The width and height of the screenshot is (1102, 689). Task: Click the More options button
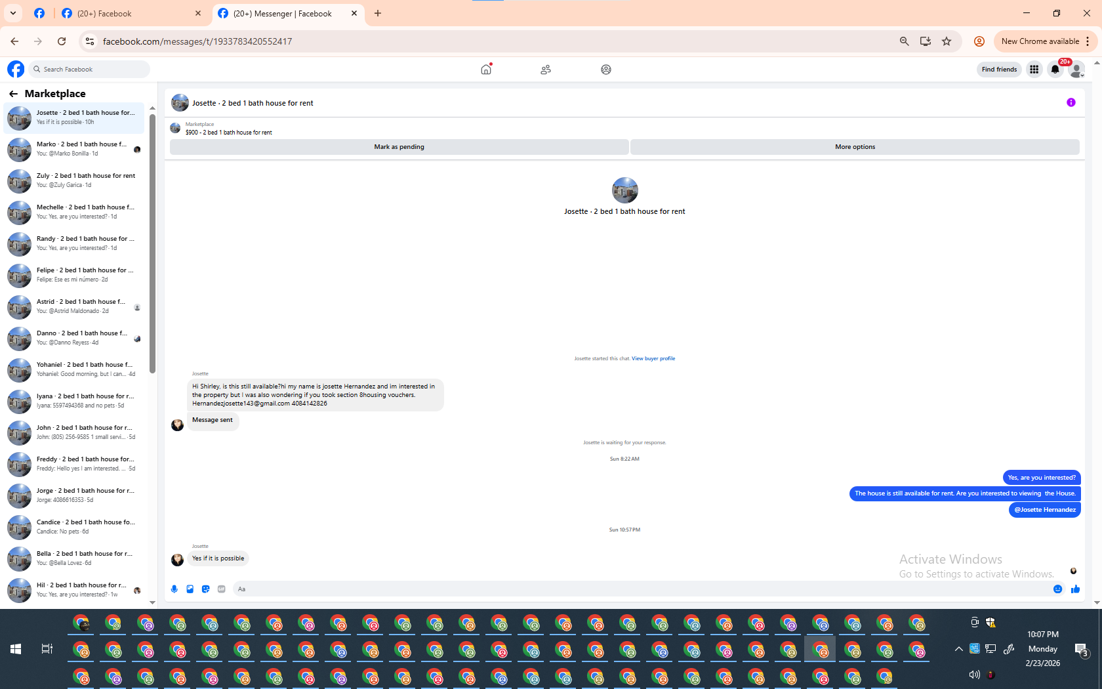click(855, 147)
